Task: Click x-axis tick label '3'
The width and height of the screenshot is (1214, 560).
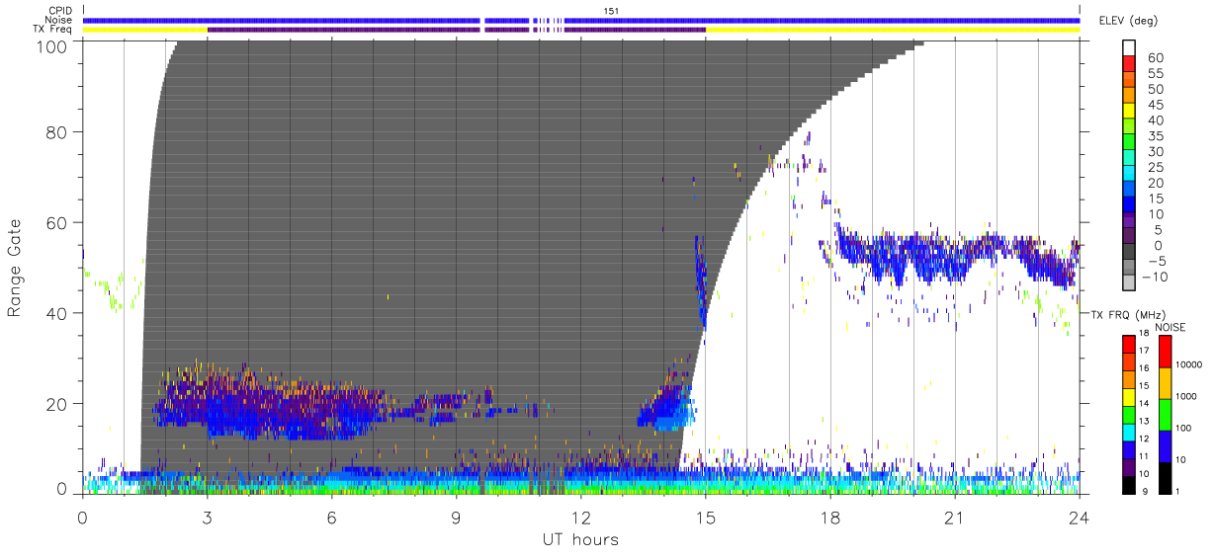Action: point(207,518)
